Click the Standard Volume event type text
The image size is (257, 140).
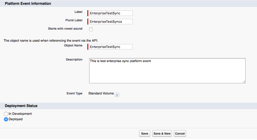[101, 93]
